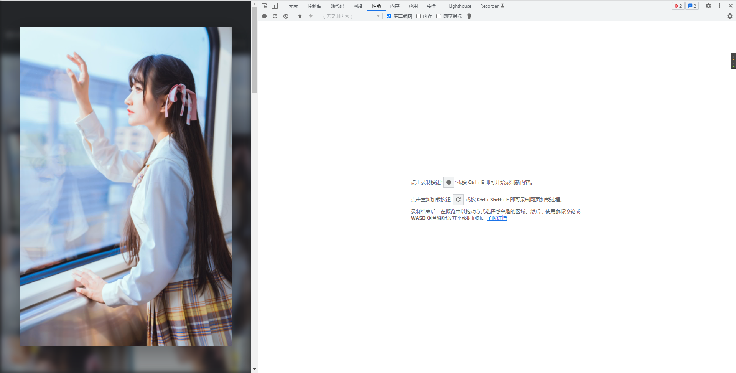Uncheck the 屏幕截图 checkbox
This screenshot has height=373, width=736.
pos(389,16)
